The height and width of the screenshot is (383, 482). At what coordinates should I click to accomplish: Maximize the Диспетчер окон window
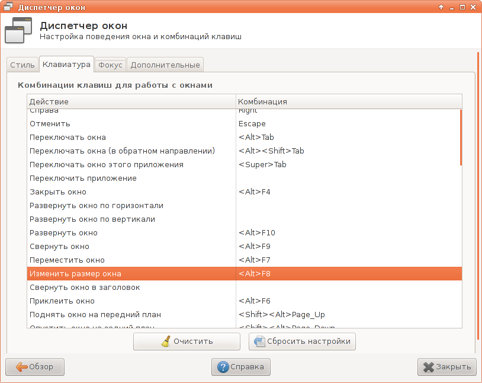click(462, 7)
